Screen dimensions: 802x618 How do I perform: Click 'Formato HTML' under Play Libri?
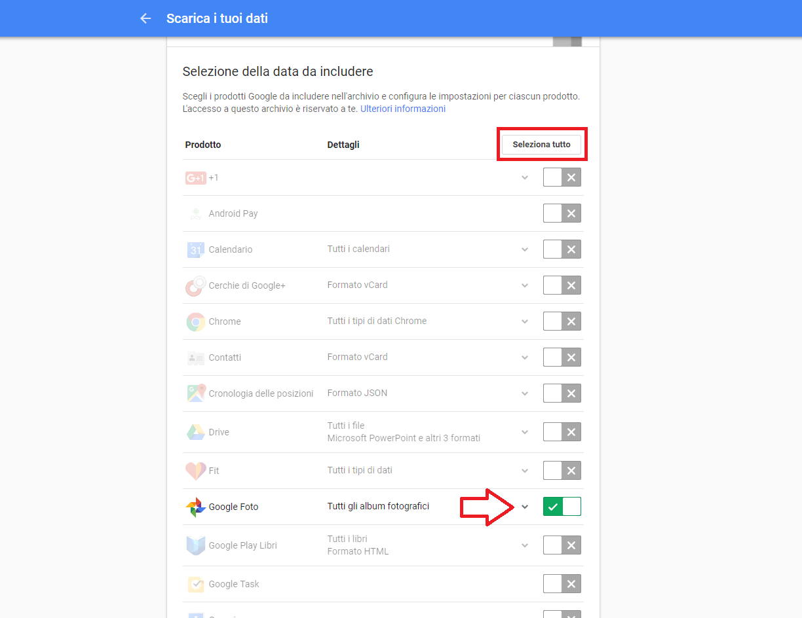[358, 551]
